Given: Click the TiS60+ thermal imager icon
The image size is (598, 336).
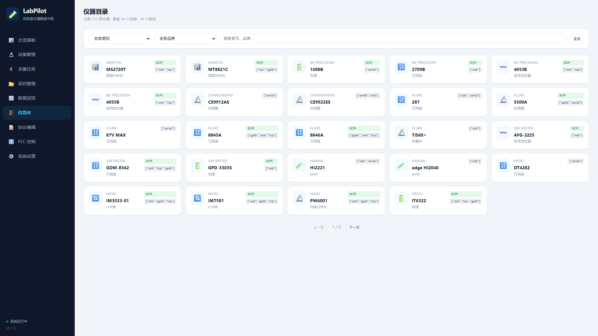Looking at the screenshot, I should (401, 133).
